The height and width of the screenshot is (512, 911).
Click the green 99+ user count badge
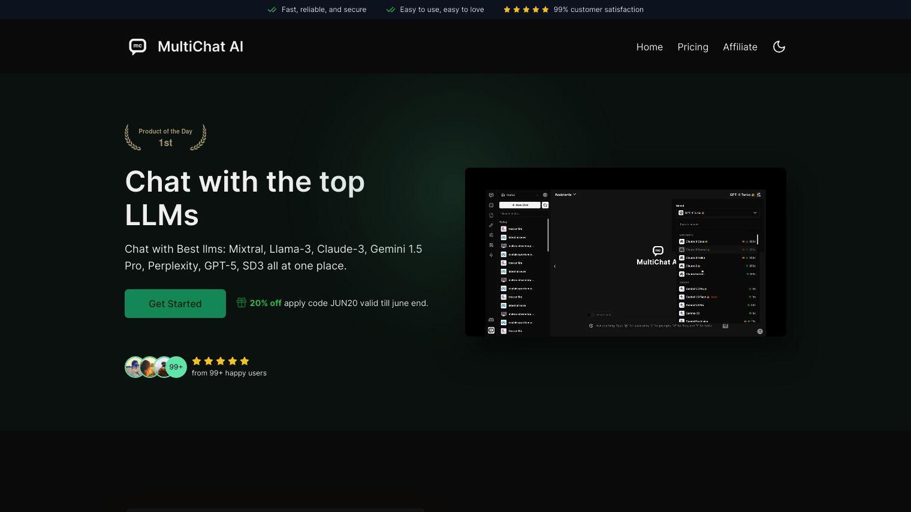click(x=176, y=367)
